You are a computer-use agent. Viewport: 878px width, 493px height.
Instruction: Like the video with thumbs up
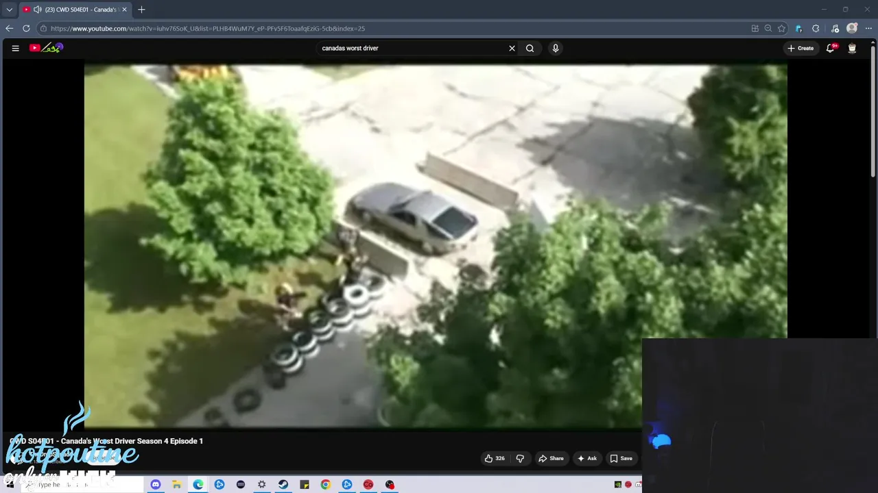pos(495,458)
